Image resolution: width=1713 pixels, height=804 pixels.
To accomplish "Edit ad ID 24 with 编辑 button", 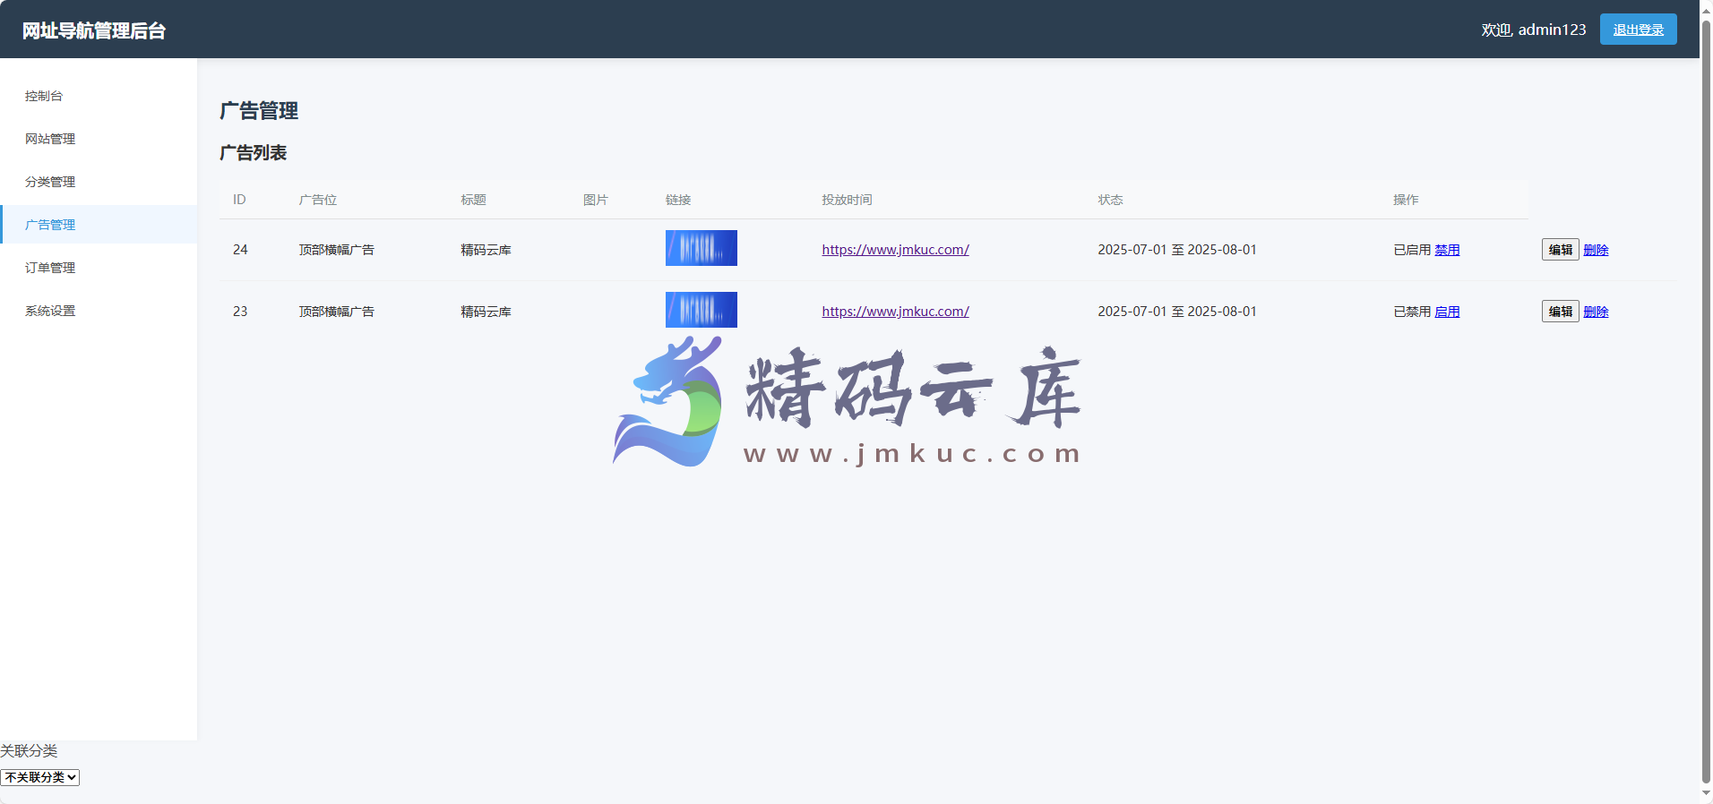I will pos(1560,250).
